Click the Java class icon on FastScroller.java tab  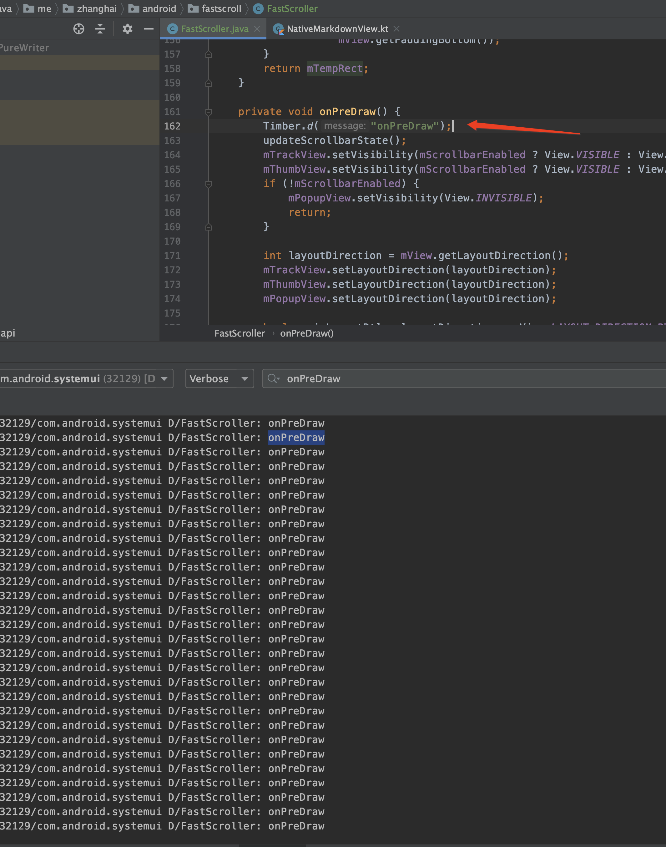[x=172, y=28]
